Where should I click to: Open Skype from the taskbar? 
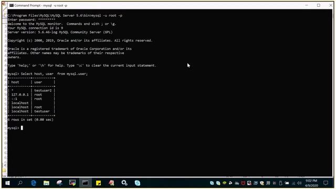pos(138,183)
